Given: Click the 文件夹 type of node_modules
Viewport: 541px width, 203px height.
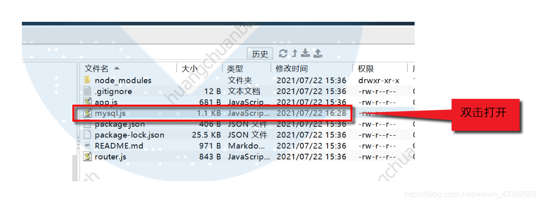Looking at the screenshot, I should tap(240, 80).
